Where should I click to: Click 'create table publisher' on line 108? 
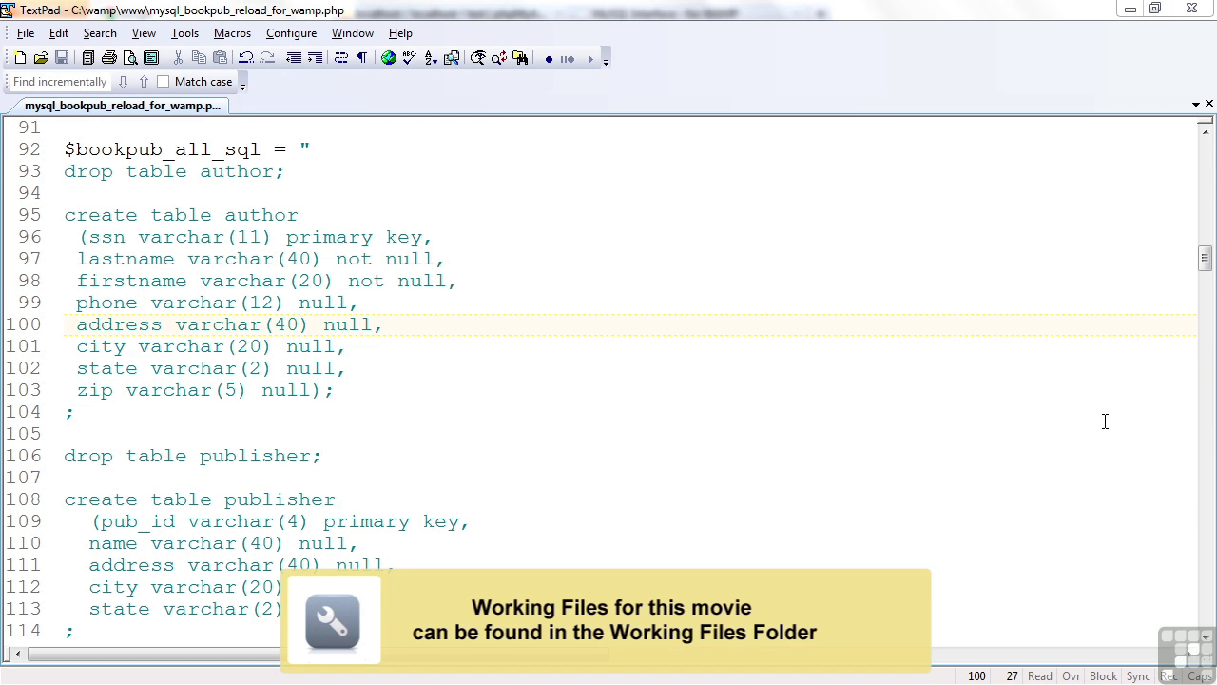pos(200,499)
